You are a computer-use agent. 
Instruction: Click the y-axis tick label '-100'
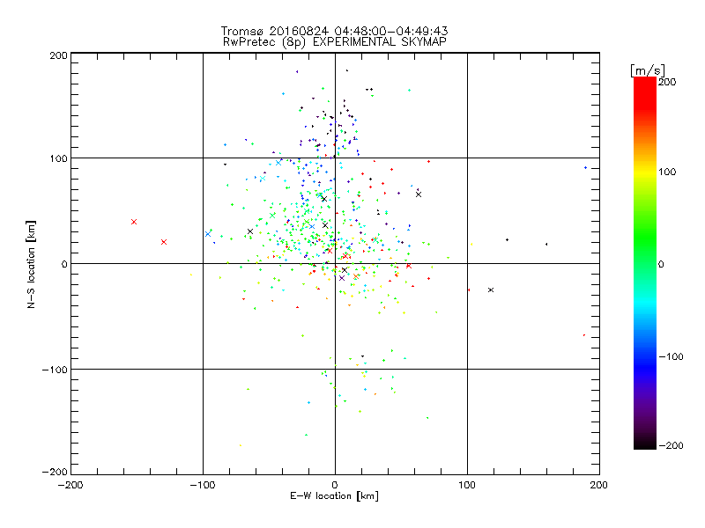tap(55, 370)
